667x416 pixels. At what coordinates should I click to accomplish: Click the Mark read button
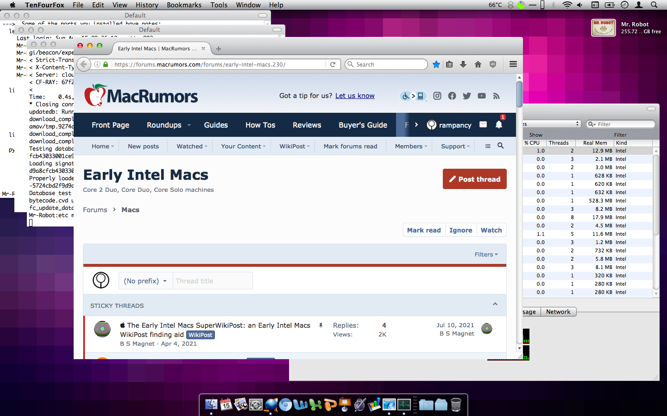tap(424, 230)
